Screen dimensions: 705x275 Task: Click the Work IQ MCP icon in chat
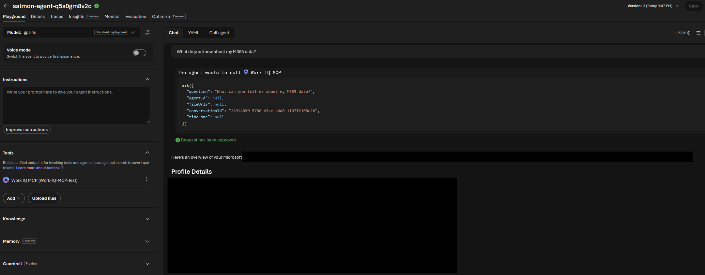pyautogui.click(x=246, y=72)
